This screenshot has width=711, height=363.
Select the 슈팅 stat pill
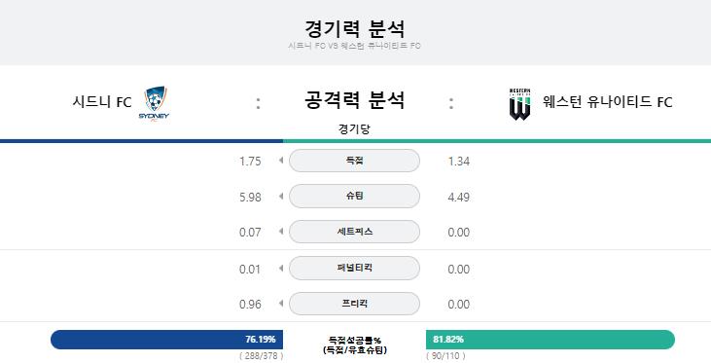354,196
